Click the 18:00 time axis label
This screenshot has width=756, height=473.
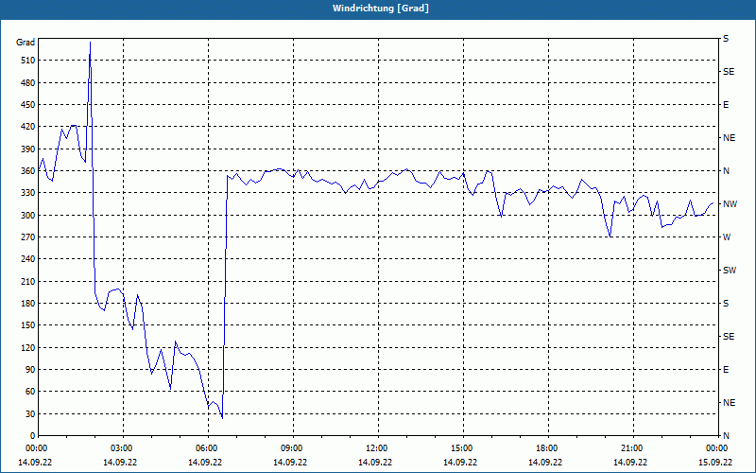[x=545, y=448]
